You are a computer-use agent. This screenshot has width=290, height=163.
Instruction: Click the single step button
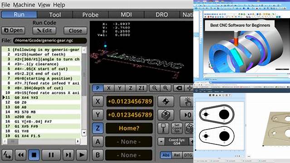tap(68, 155)
